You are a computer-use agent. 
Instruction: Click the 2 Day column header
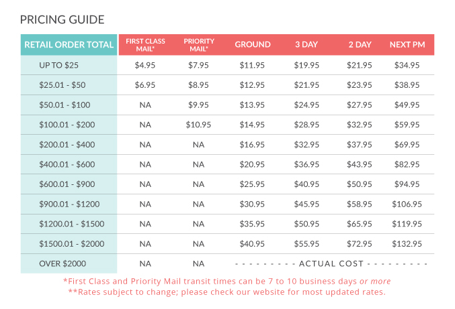tap(360, 45)
